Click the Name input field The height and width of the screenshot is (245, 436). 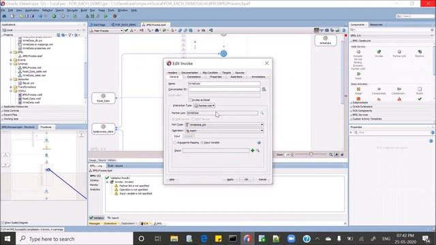pos(224,84)
